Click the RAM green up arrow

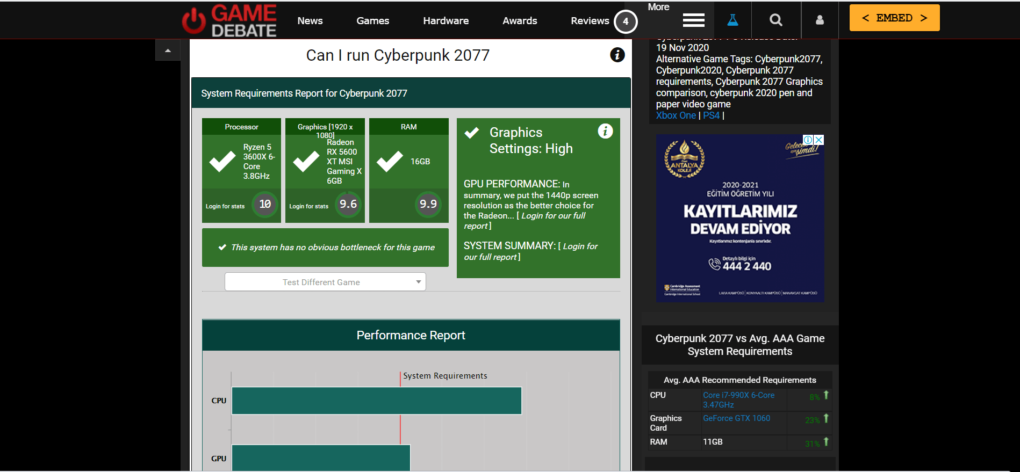click(826, 442)
